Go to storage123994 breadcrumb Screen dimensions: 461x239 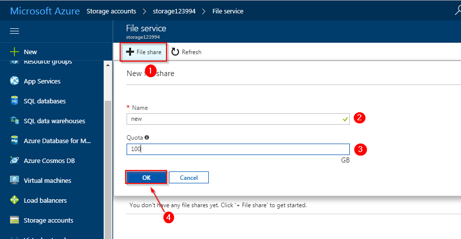174,11
